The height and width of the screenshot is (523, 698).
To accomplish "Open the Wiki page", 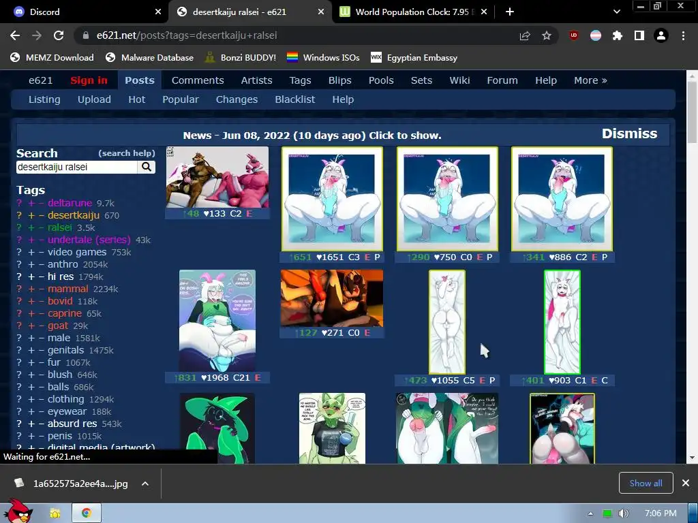I will click(x=459, y=80).
